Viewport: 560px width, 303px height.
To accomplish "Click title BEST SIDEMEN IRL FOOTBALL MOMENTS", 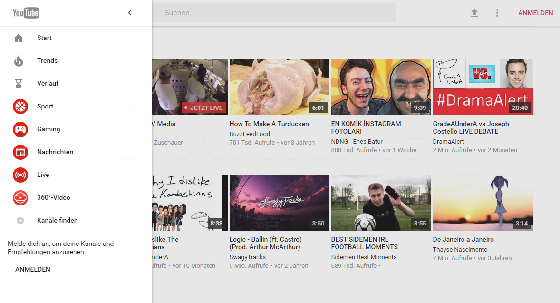I will (x=364, y=244).
